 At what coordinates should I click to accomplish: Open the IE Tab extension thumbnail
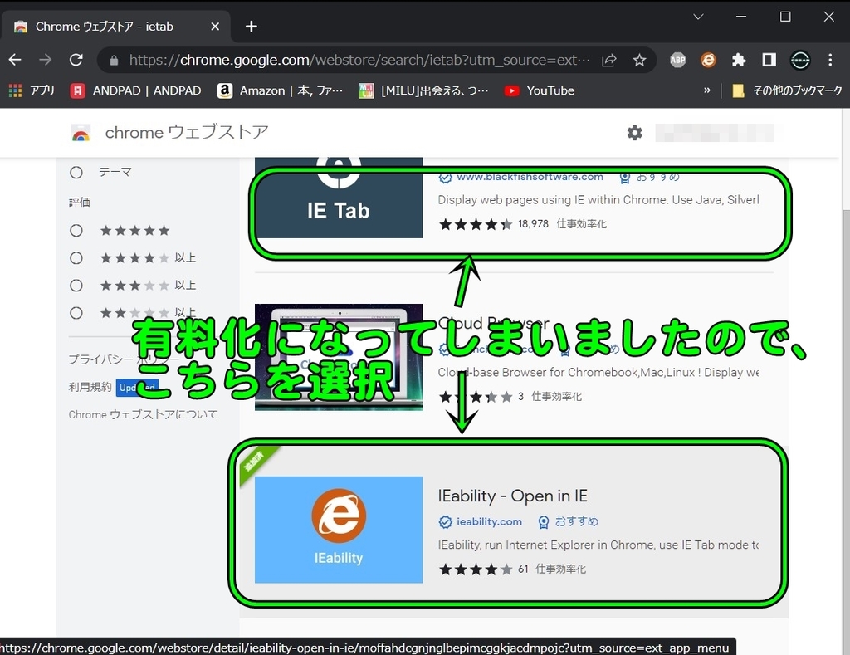(339, 198)
